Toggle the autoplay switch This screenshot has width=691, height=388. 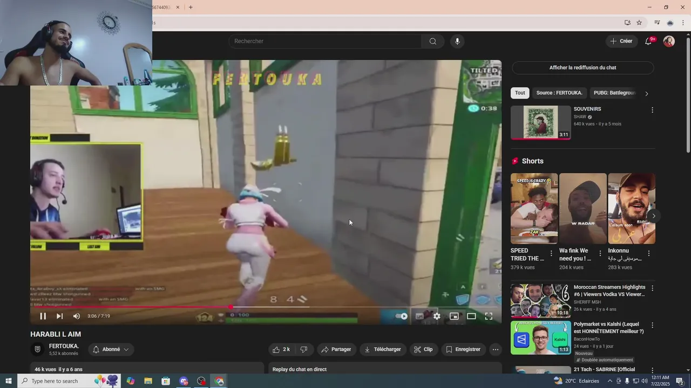(x=402, y=316)
